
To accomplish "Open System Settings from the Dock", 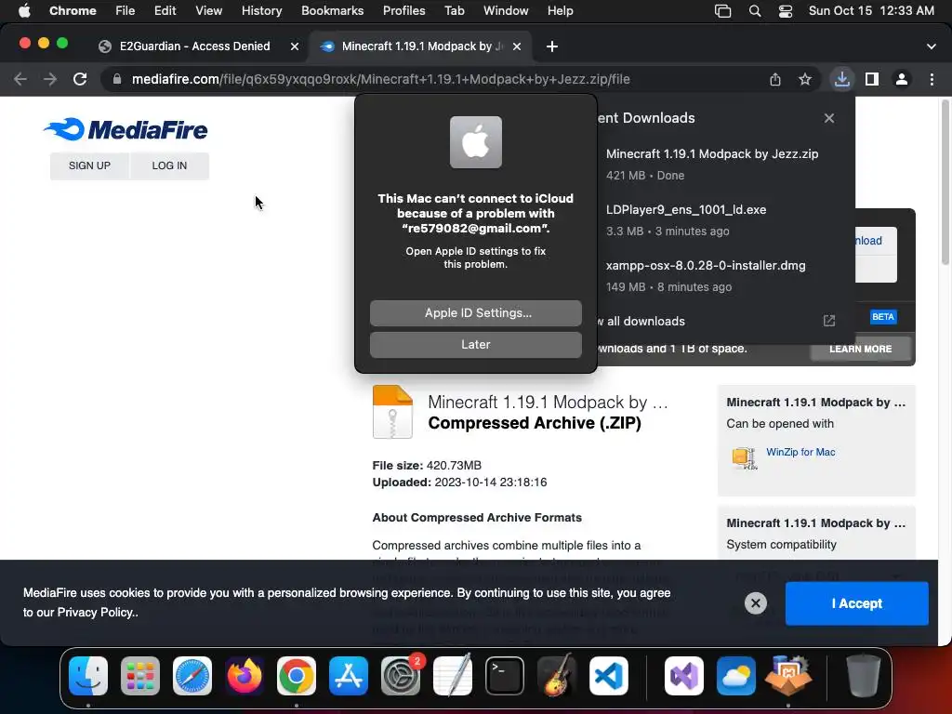I will (x=401, y=676).
